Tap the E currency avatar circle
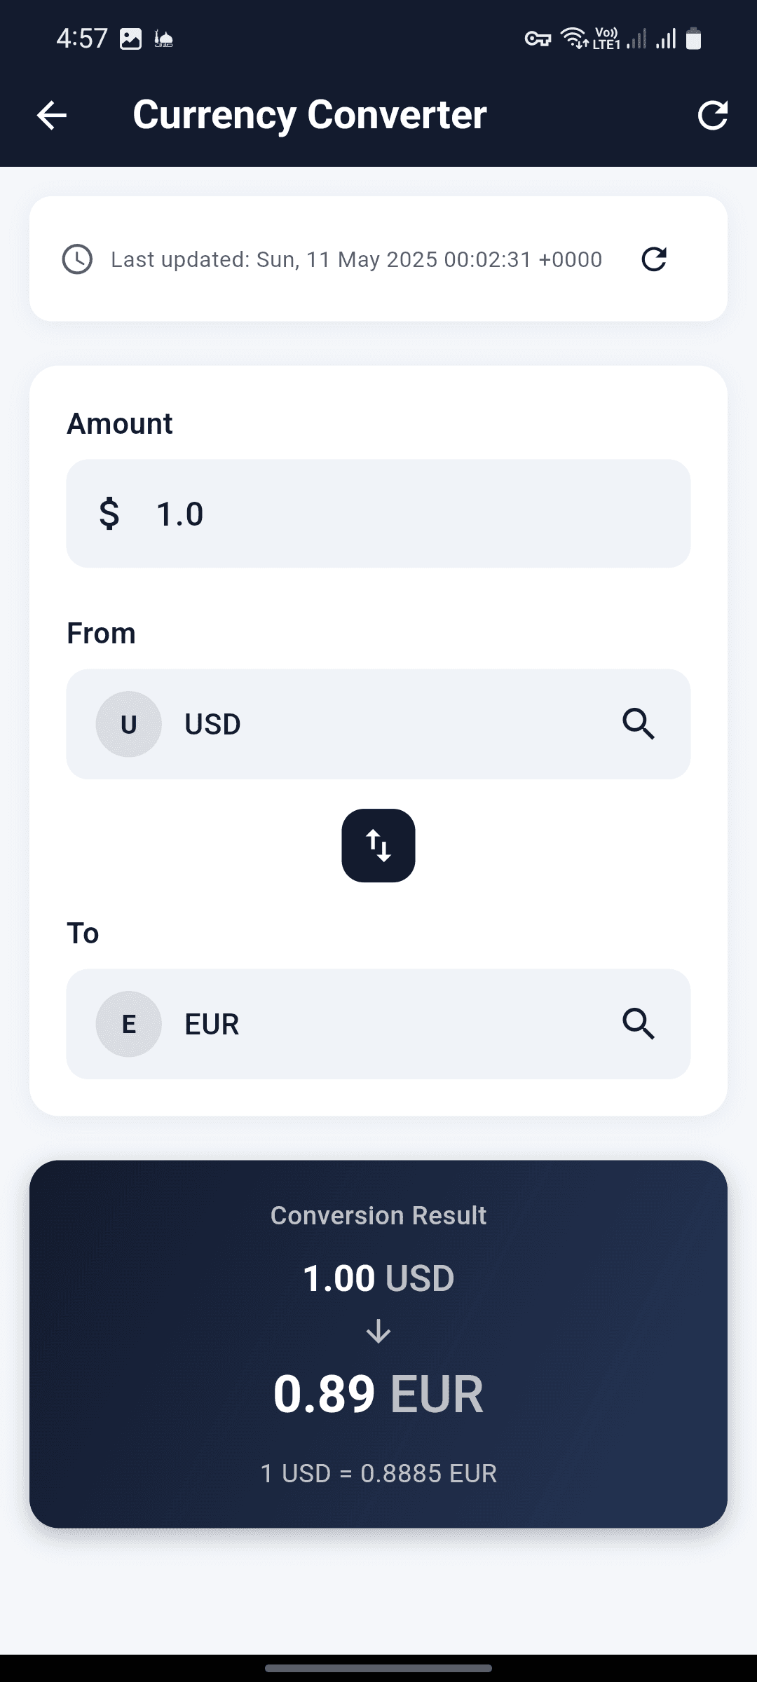 129,1024
